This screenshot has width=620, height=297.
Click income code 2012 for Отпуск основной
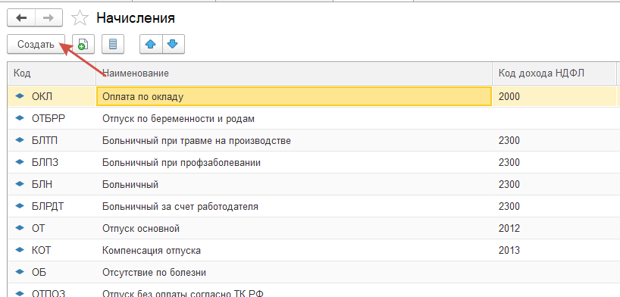pyautogui.click(x=509, y=228)
